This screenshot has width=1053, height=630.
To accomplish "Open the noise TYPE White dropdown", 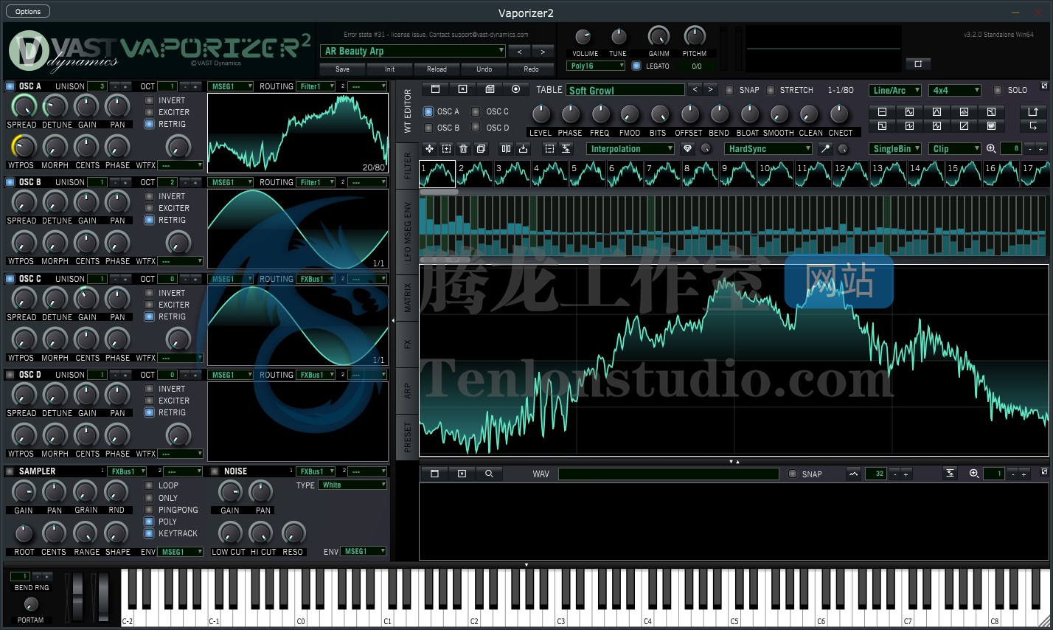I will 354,485.
